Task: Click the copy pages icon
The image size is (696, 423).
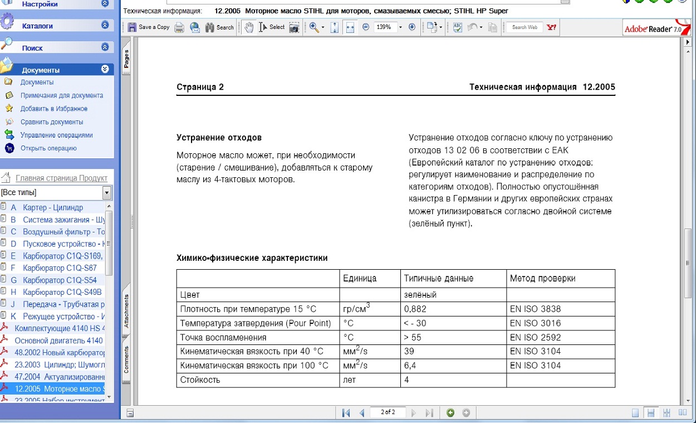Action: coord(493,27)
